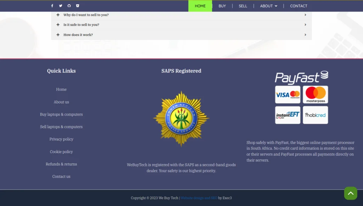The height and width of the screenshot is (206, 363).
Task: Expand 'Why do I want to sell to you?'
Action: click(x=86, y=15)
